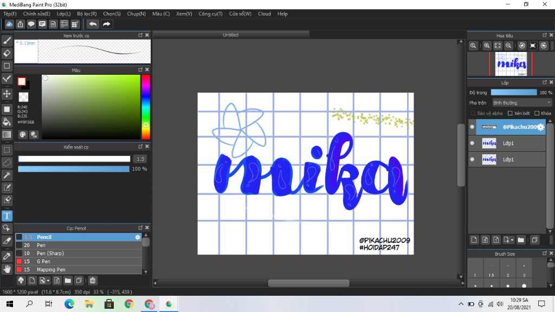Image resolution: width=555 pixels, height=312 pixels.
Task: Open the color palette icon in Màu panel
Action: pyautogui.click(x=23, y=134)
